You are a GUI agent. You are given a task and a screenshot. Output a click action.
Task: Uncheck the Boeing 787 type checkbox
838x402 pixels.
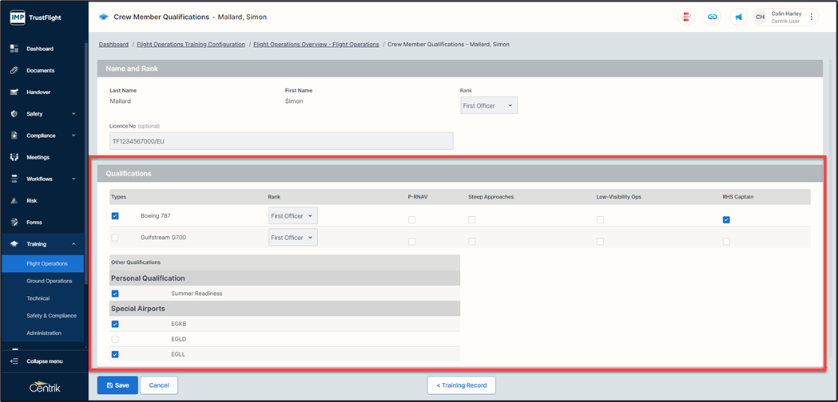(115, 215)
